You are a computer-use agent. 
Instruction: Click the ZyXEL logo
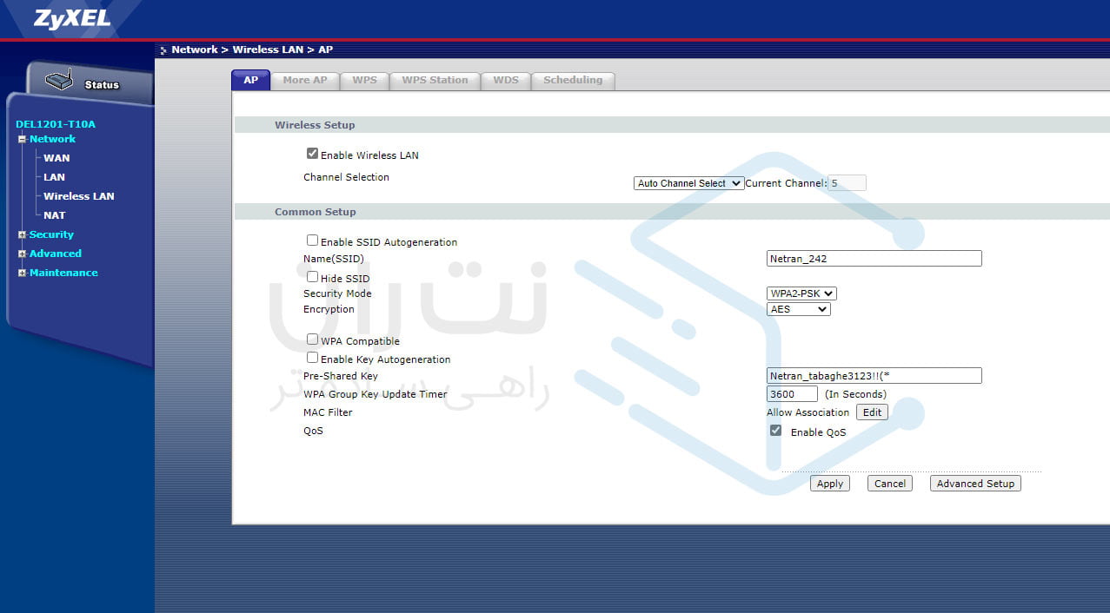click(x=73, y=19)
